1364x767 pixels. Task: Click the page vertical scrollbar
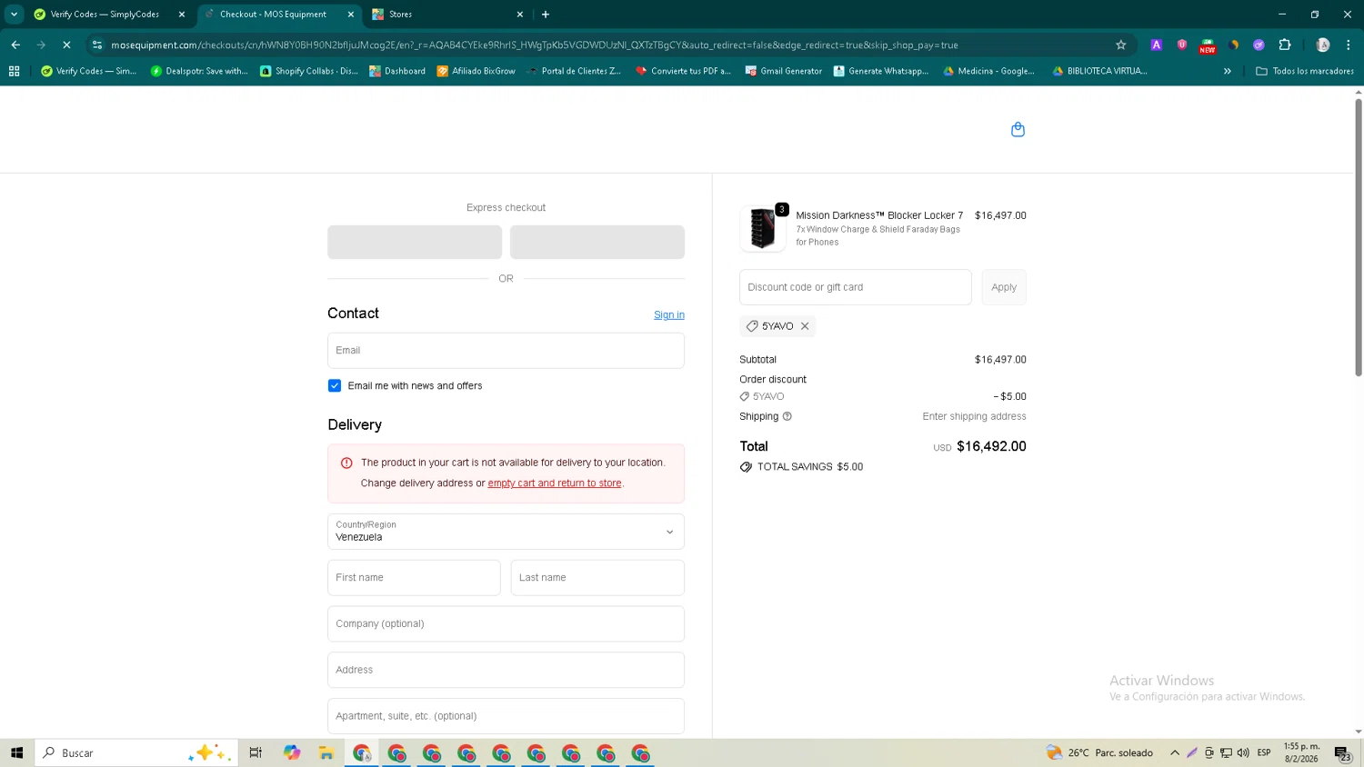[x=1359, y=236]
